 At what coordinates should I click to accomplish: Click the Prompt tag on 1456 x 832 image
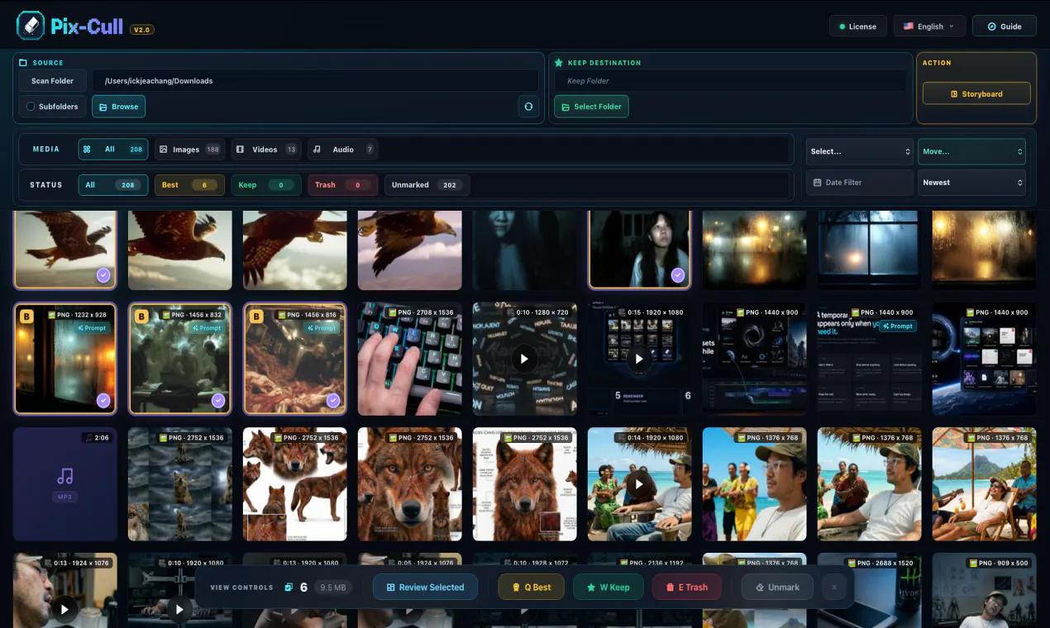207,328
